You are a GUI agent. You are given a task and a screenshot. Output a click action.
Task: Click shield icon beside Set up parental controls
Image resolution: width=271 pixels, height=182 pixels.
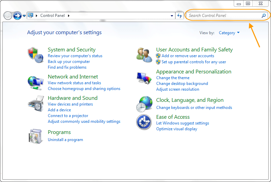(x=158, y=62)
